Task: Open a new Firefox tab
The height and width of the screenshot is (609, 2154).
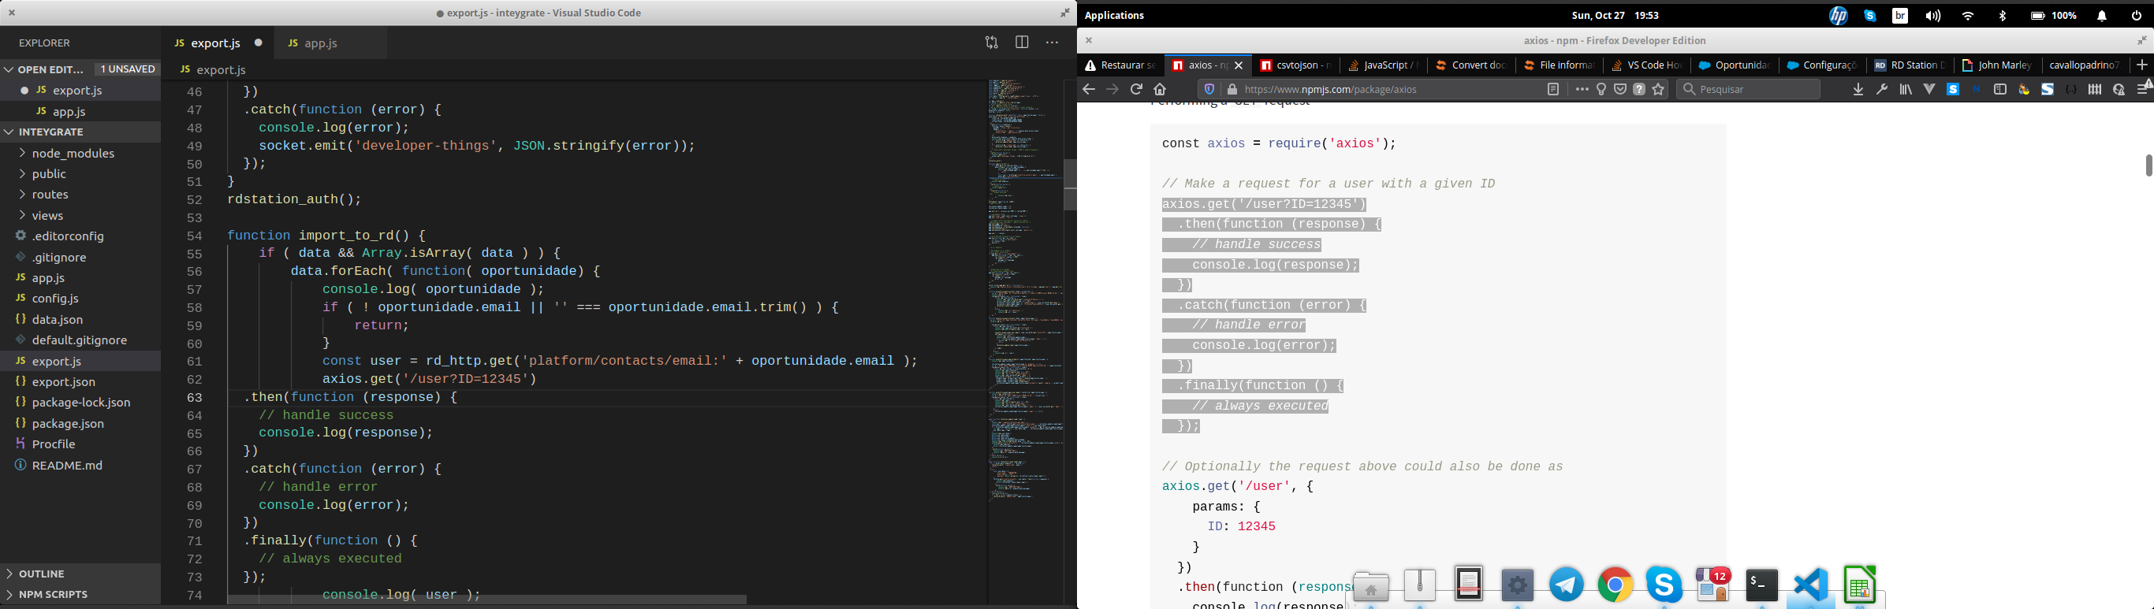Action: pos(2141,65)
